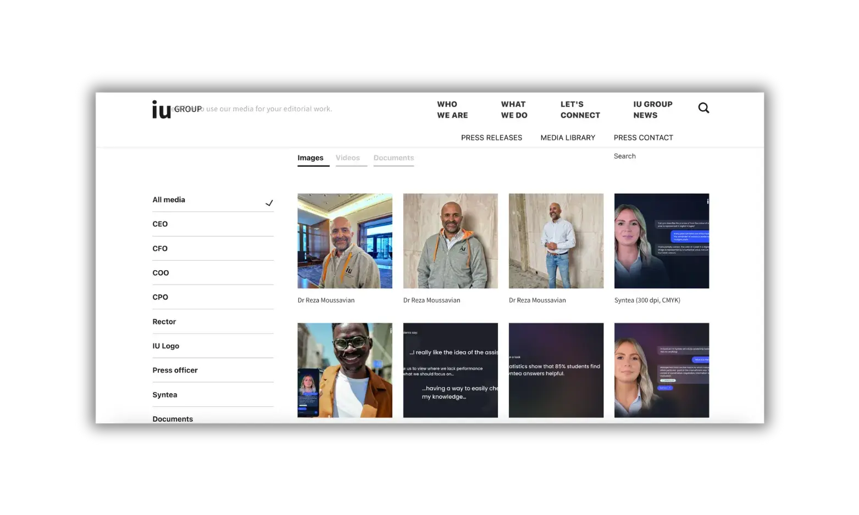Image resolution: width=859 pixels, height=515 pixels.
Task: Click the IU Group logo
Action: (177, 109)
